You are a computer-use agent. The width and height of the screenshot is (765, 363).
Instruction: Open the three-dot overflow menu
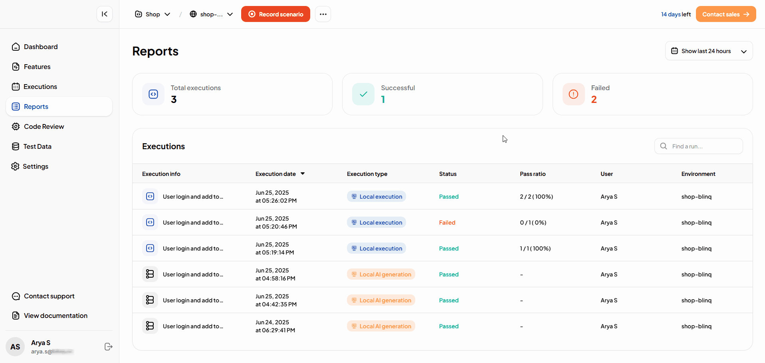click(x=323, y=14)
